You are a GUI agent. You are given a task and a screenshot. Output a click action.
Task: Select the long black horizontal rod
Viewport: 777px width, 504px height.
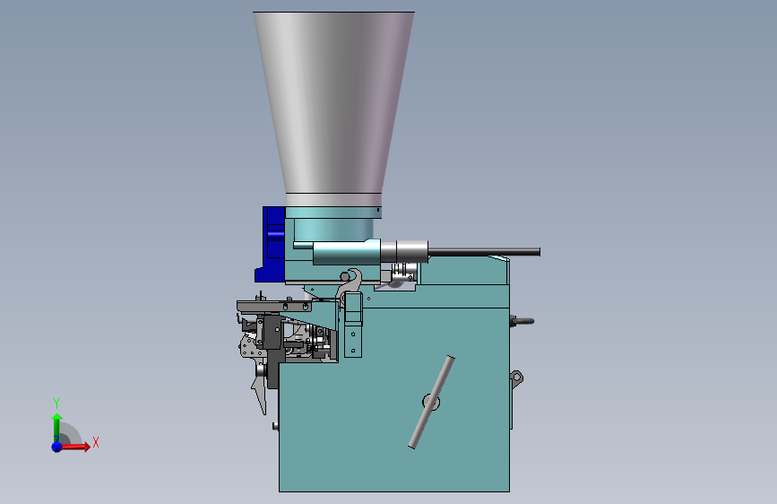484,252
